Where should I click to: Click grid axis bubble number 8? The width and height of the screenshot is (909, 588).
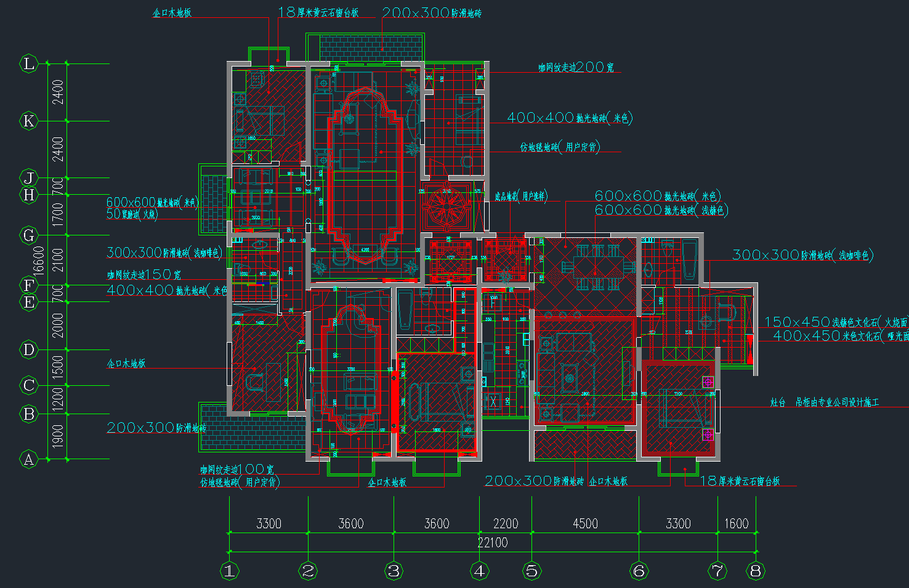[756, 571]
